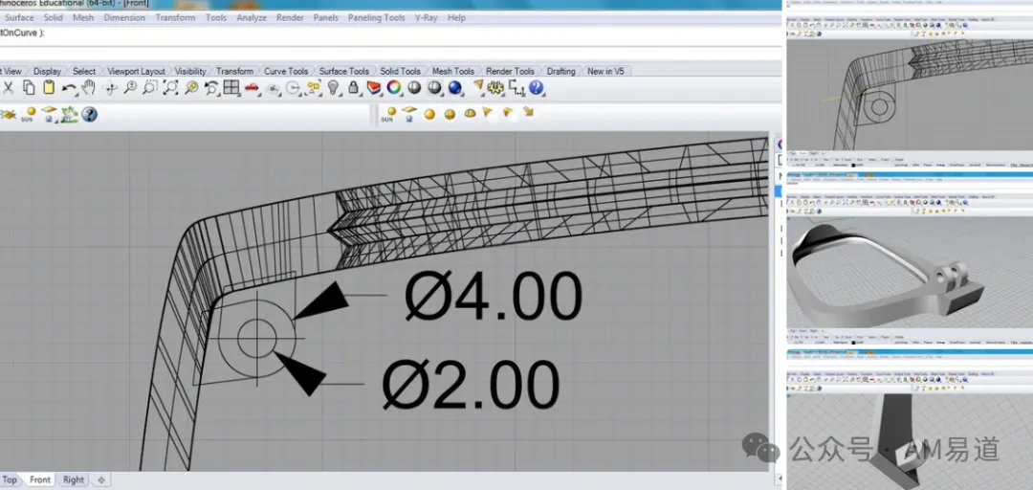Switch to the New in V5 tab
Screen dimensions: 1033x490
[x=605, y=71]
